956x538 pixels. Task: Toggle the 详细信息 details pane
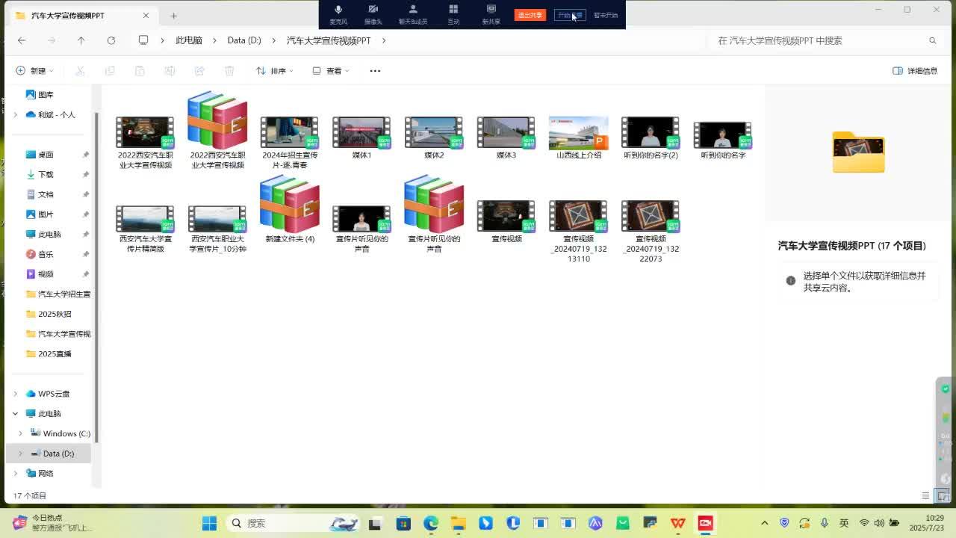pos(915,71)
